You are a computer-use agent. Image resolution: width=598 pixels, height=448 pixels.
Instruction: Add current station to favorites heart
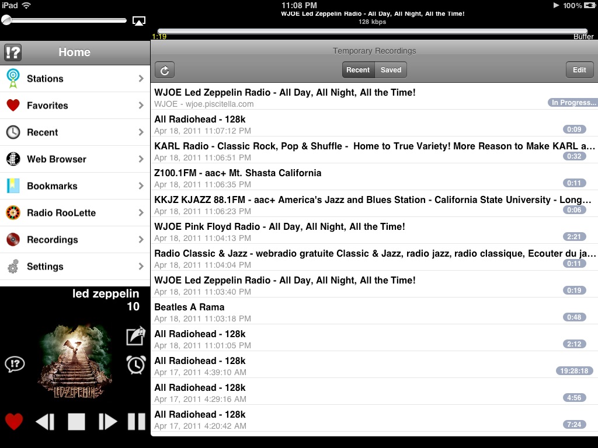14,422
